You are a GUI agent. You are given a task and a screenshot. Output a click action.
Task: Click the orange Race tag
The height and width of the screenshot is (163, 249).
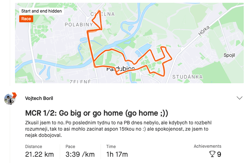26,19
